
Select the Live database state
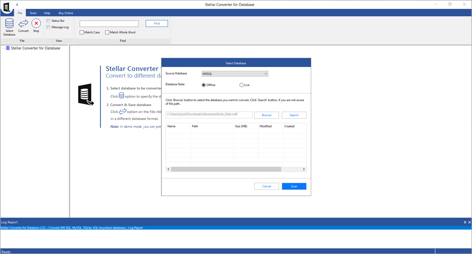coord(242,85)
